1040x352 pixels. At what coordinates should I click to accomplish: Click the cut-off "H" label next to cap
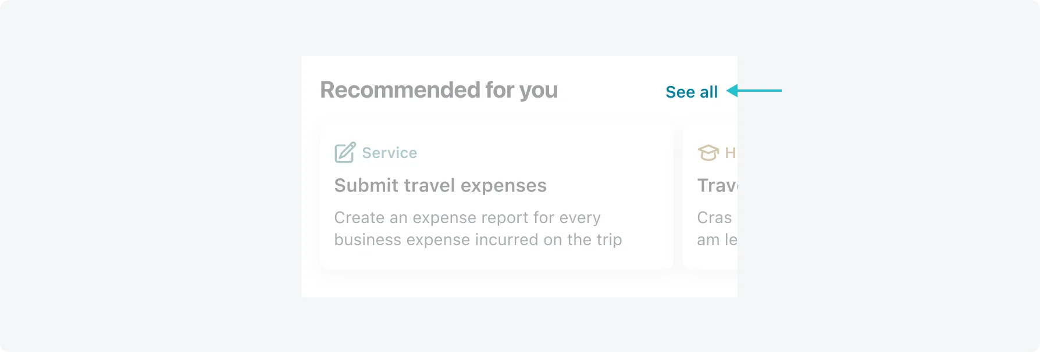[x=731, y=153]
